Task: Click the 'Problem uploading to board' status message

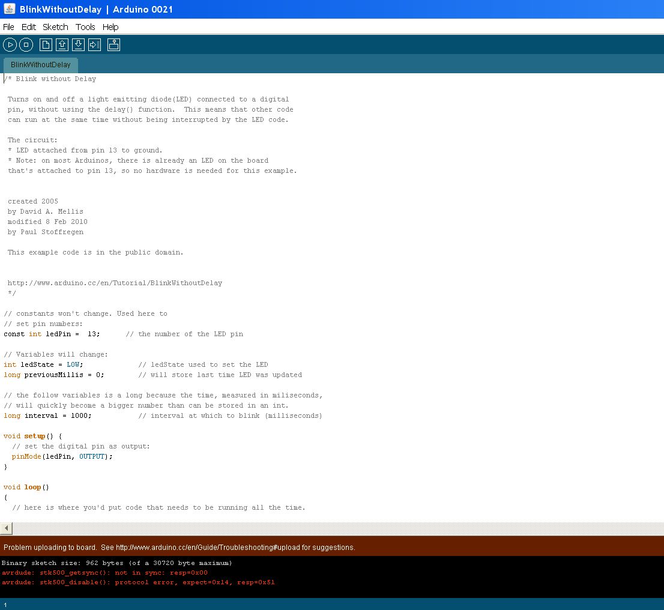Action: 179,548
